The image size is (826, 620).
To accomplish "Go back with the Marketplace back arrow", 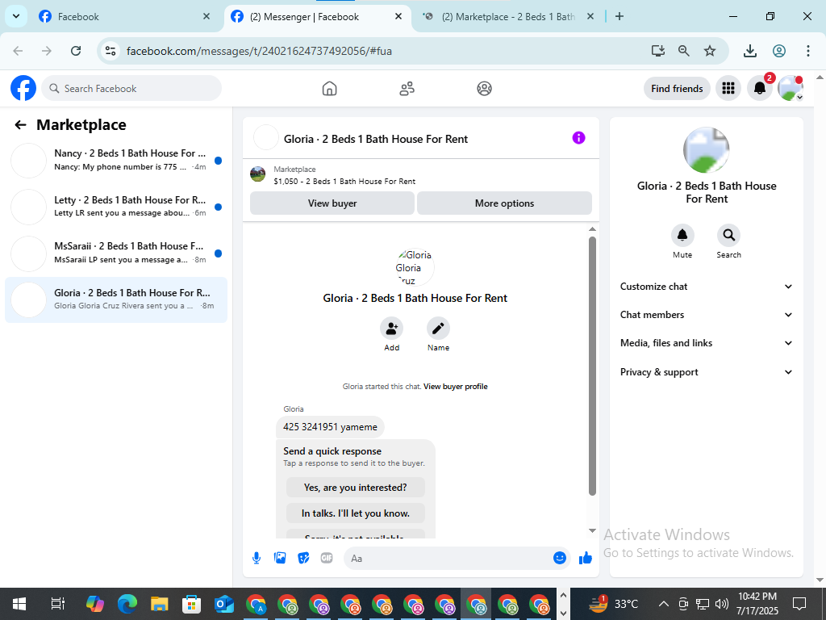I will pos(20,125).
